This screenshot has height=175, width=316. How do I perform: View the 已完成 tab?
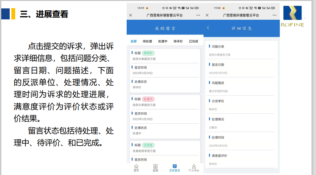tap(193, 41)
